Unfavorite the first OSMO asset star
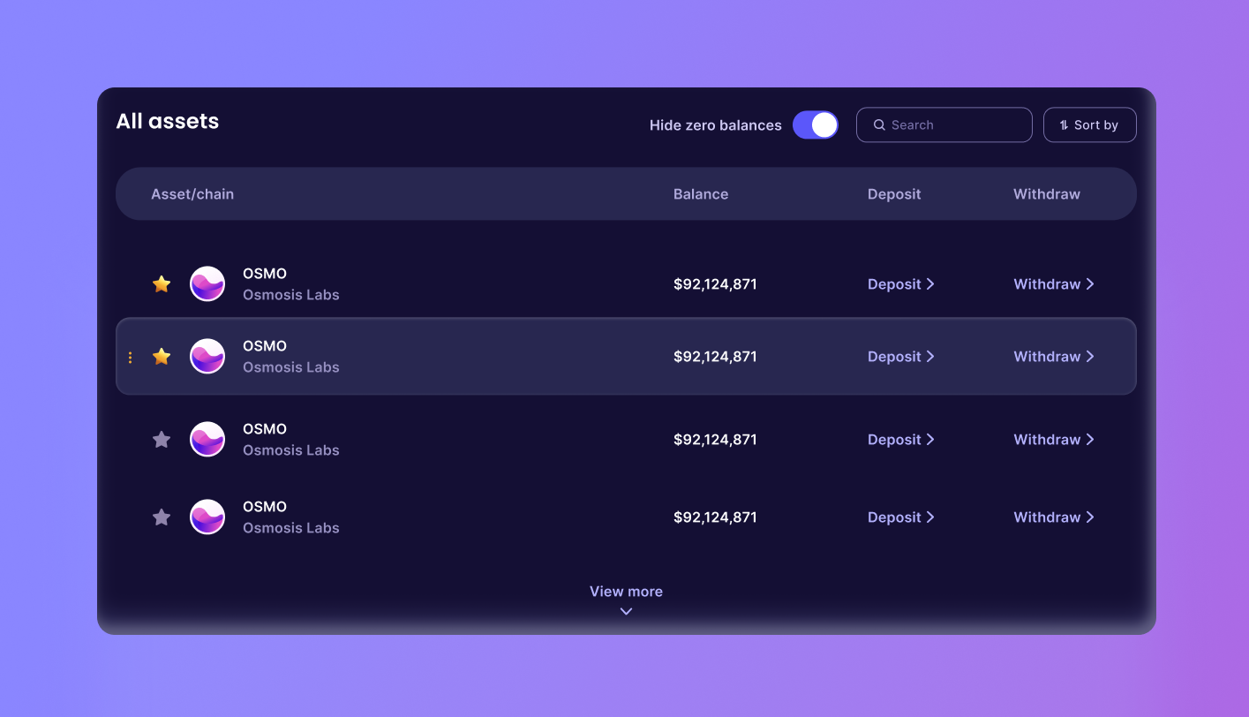The image size is (1249, 717). [162, 283]
